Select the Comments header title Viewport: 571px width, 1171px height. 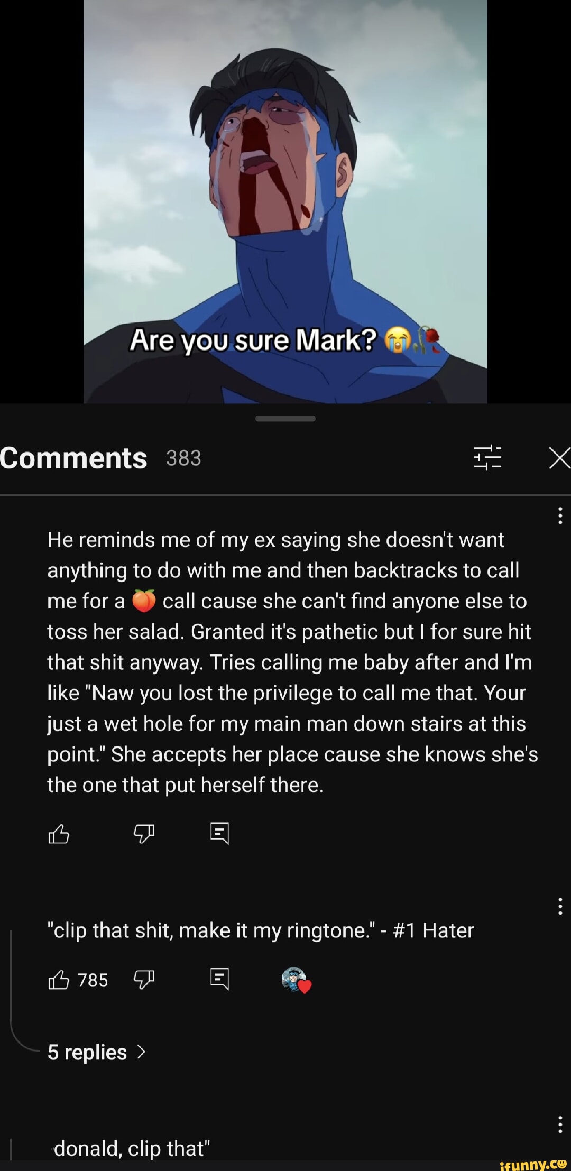pyautogui.click(x=73, y=458)
